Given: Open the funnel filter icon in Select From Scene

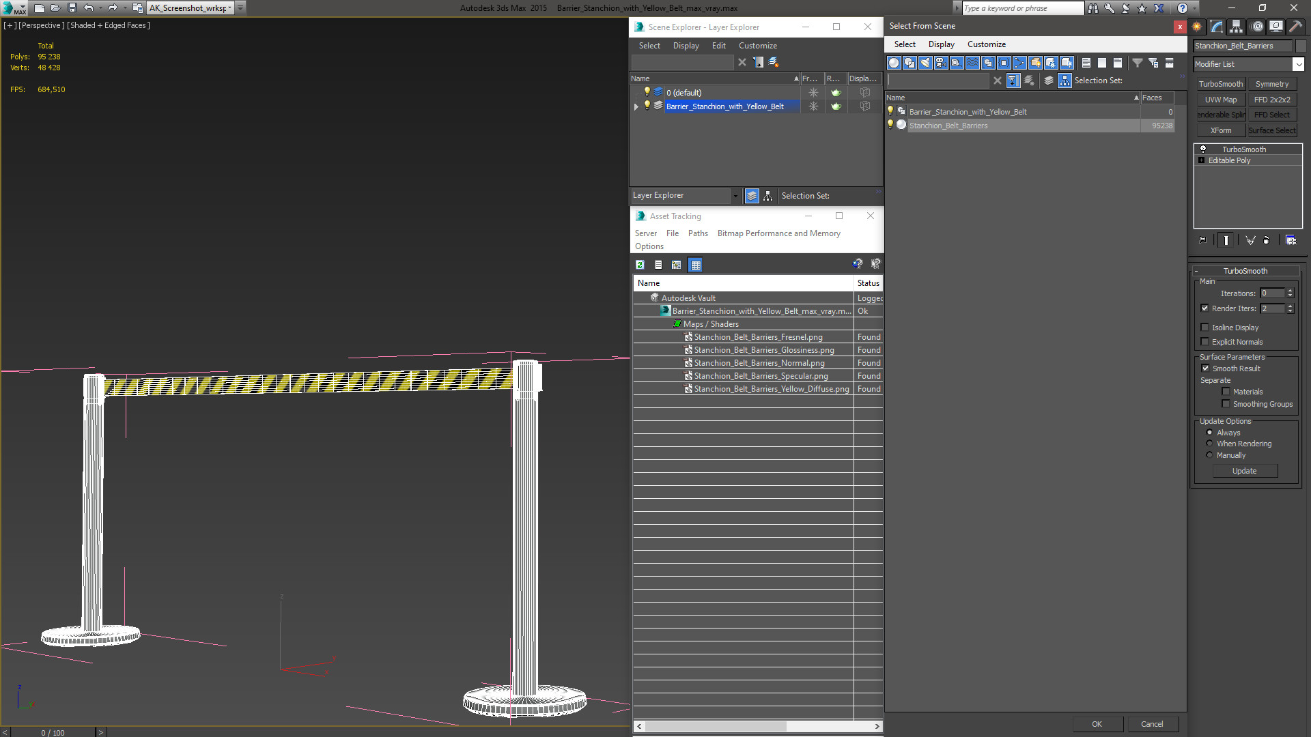Looking at the screenshot, I should click(x=1138, y=63).
